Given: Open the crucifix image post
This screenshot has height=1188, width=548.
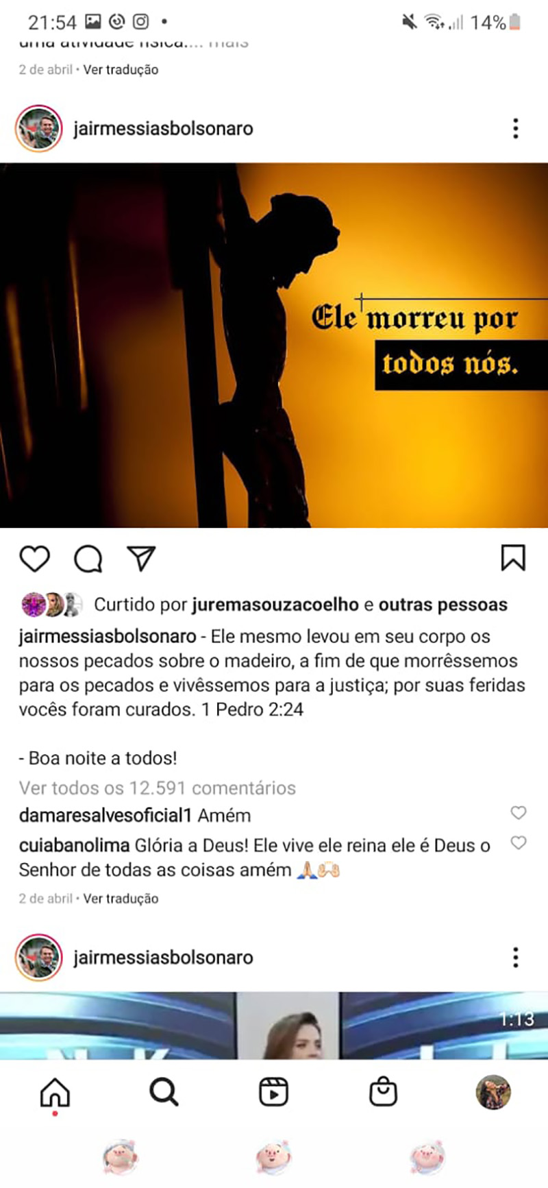Looking at the screenshot, I should point(274,345).
